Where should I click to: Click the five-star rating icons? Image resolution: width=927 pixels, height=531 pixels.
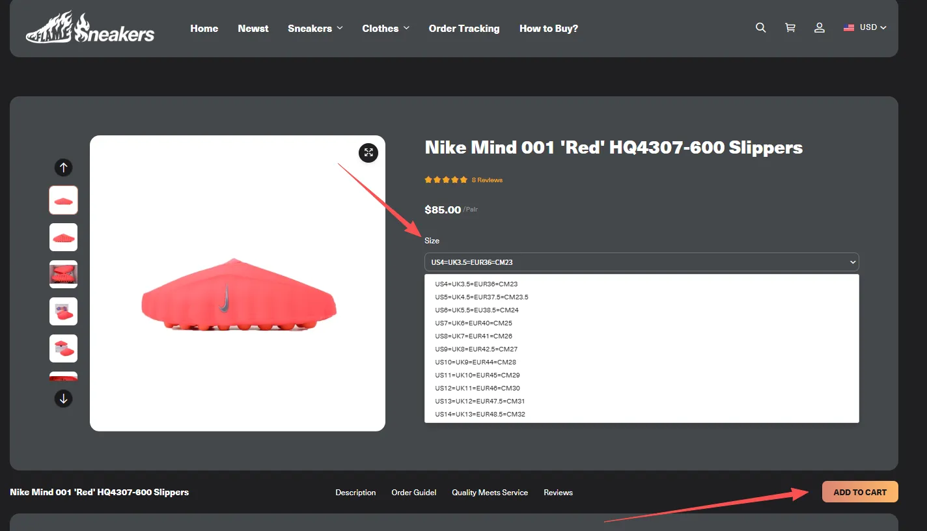point(446,180)
